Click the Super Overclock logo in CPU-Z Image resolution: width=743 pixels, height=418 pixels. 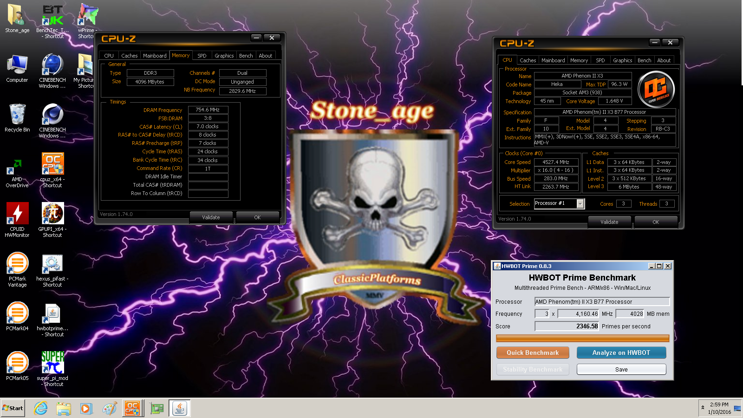(656, 90)
